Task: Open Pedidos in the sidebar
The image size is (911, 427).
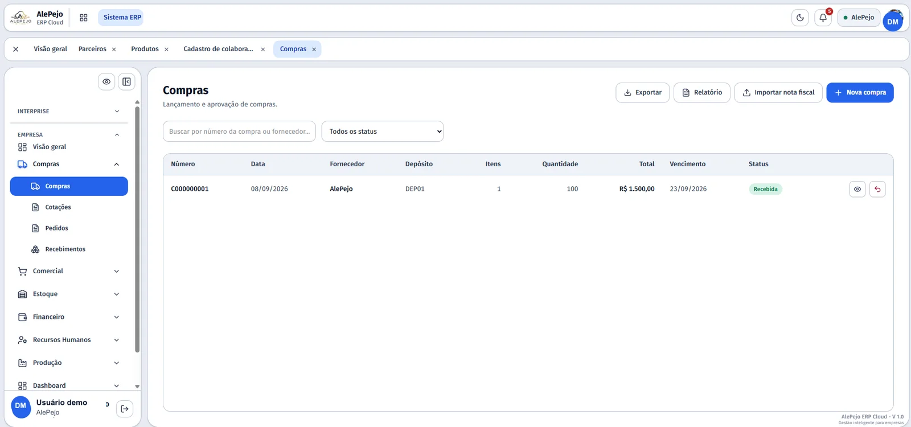Action: tap(69, 228)
